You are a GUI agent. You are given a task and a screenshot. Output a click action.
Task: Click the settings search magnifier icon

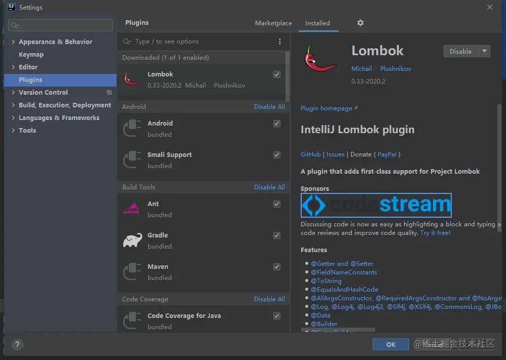coord(15,25)
